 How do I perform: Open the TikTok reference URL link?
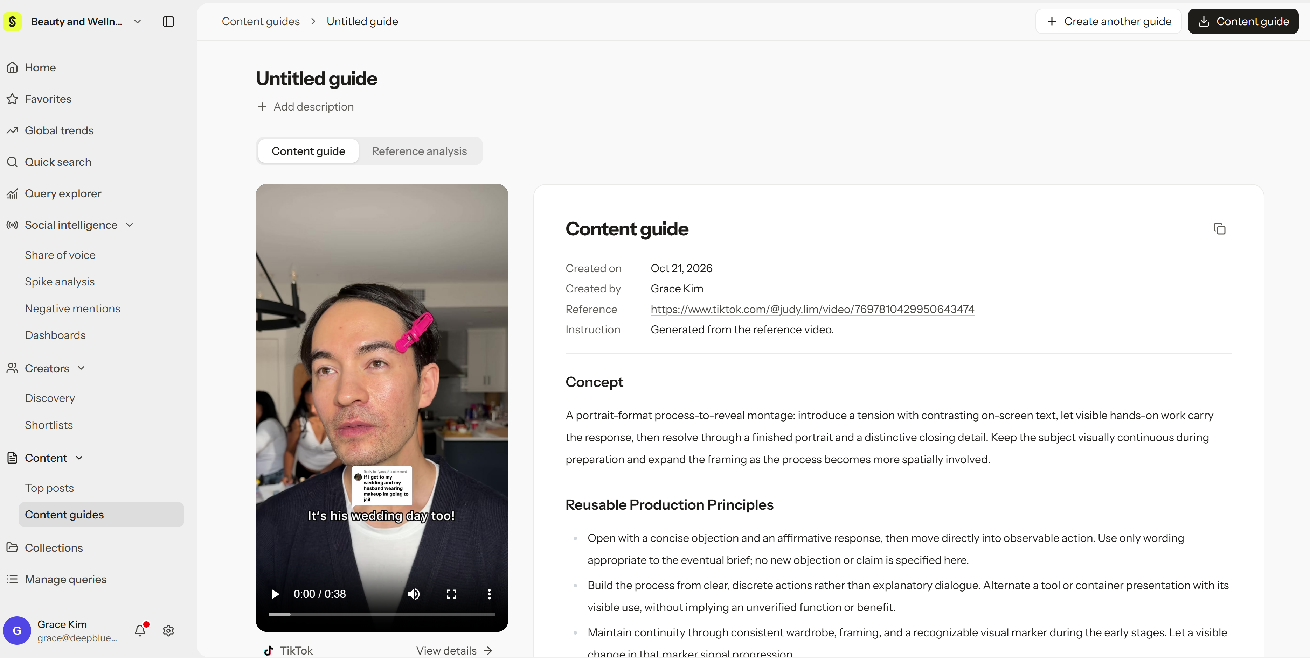pyautogui.click(x=812, y=309)
